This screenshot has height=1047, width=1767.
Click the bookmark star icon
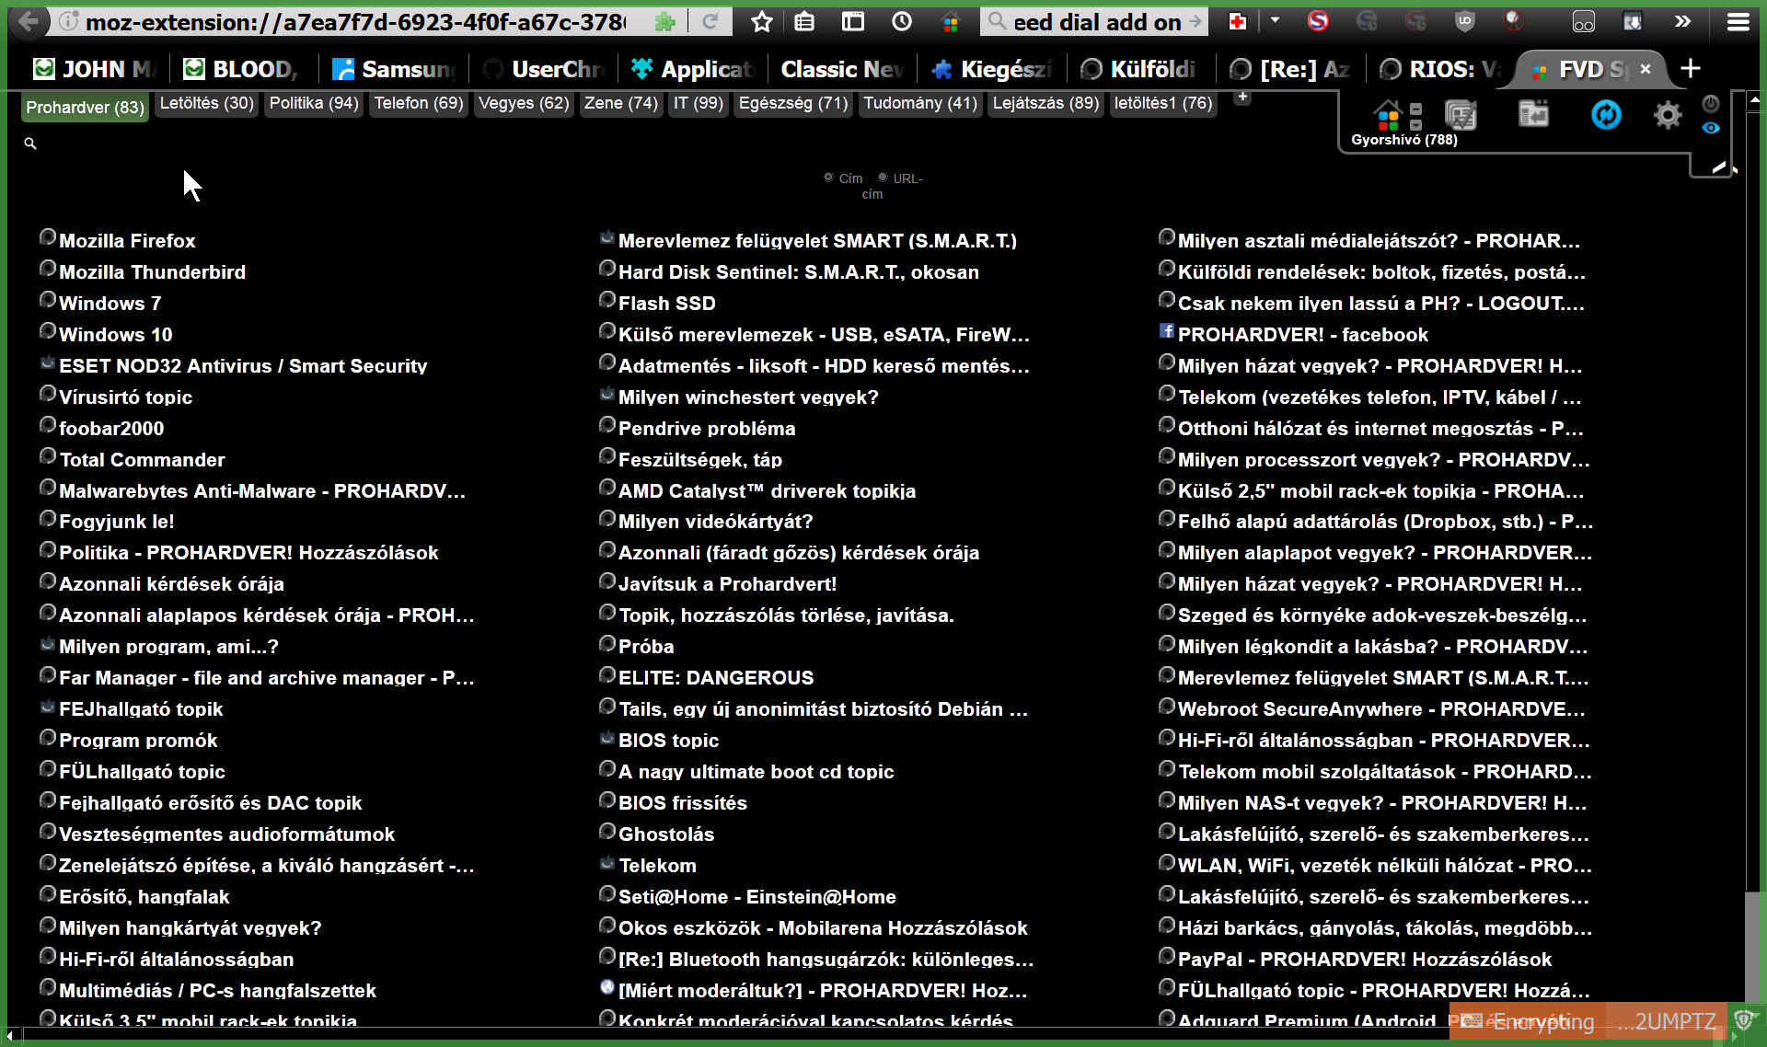click(761, 21)
